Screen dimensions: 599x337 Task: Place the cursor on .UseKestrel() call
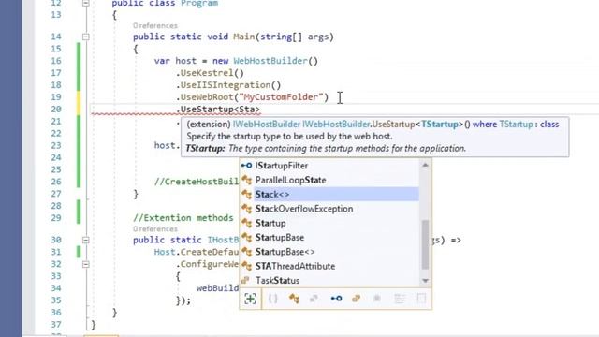[210, 73]
